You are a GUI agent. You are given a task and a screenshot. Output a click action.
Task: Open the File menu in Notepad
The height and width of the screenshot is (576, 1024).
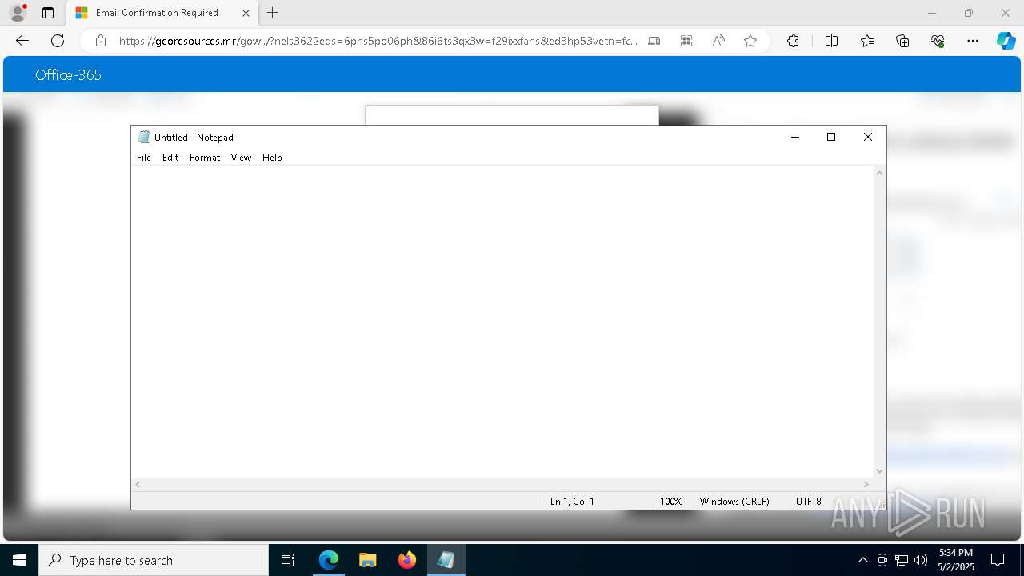click(x=144, y=158)
